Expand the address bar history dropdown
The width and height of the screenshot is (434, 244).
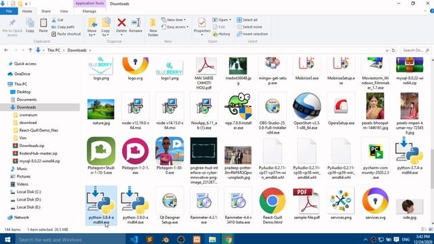(387, 50)
